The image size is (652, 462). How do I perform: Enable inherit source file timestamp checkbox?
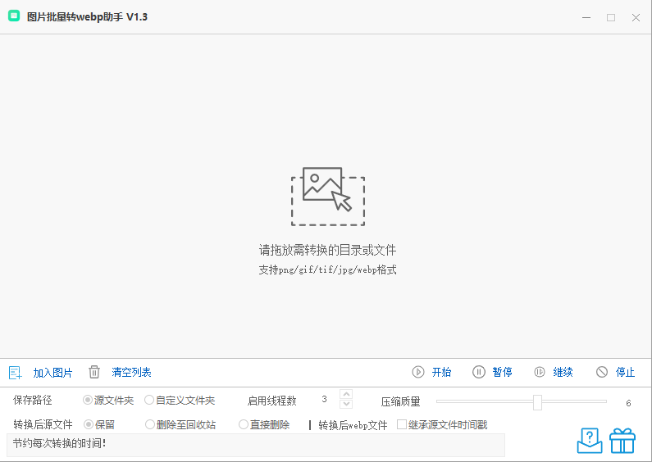pos(402,425)
